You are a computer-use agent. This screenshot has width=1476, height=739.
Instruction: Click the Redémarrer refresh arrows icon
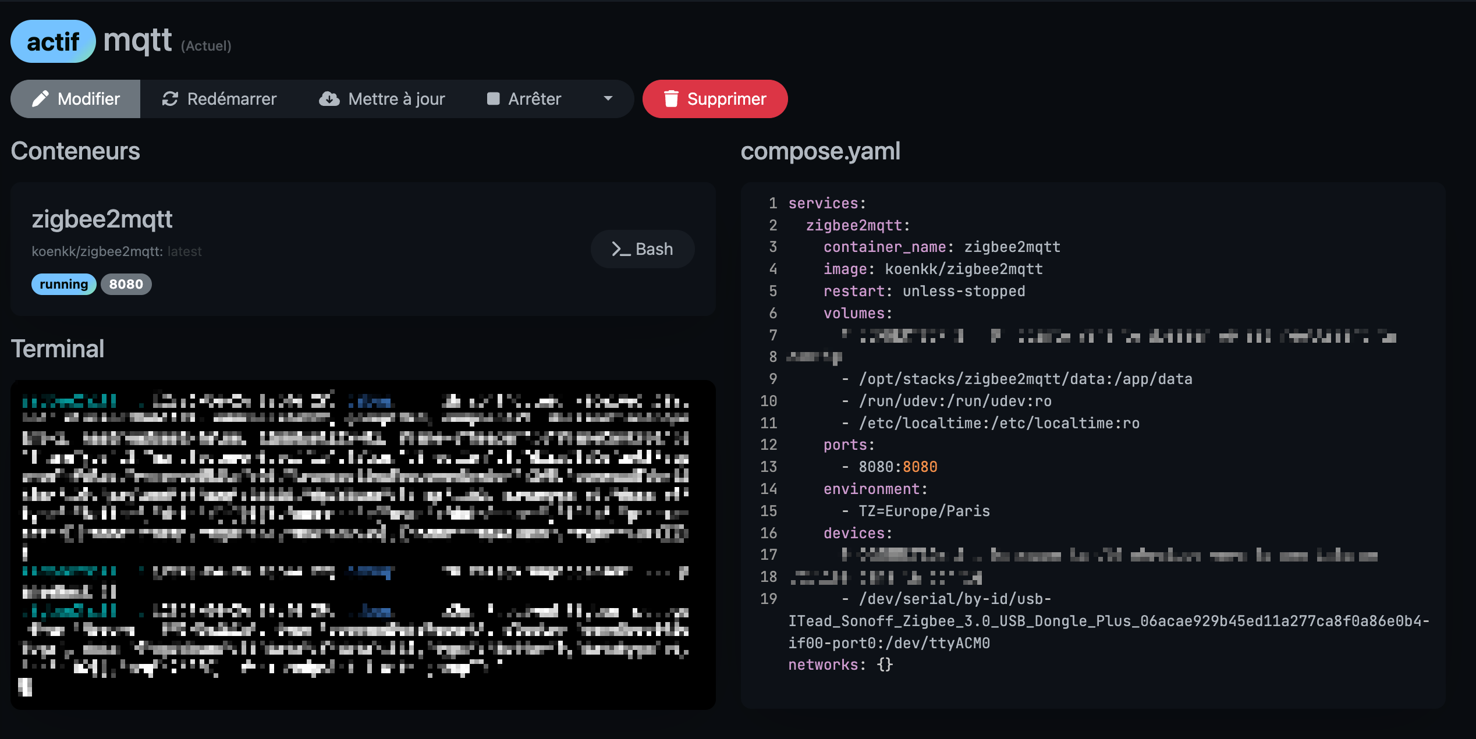pyautogui.click(x=170, y=99)
